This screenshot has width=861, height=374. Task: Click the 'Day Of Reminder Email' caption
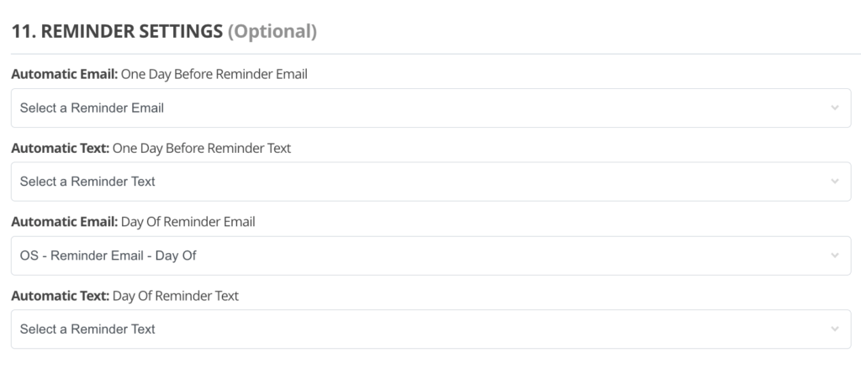tap(188, 222)
